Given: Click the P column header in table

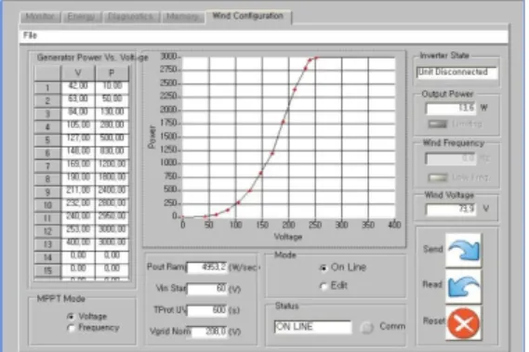Looking at the screenshot, I should [112, 73].
